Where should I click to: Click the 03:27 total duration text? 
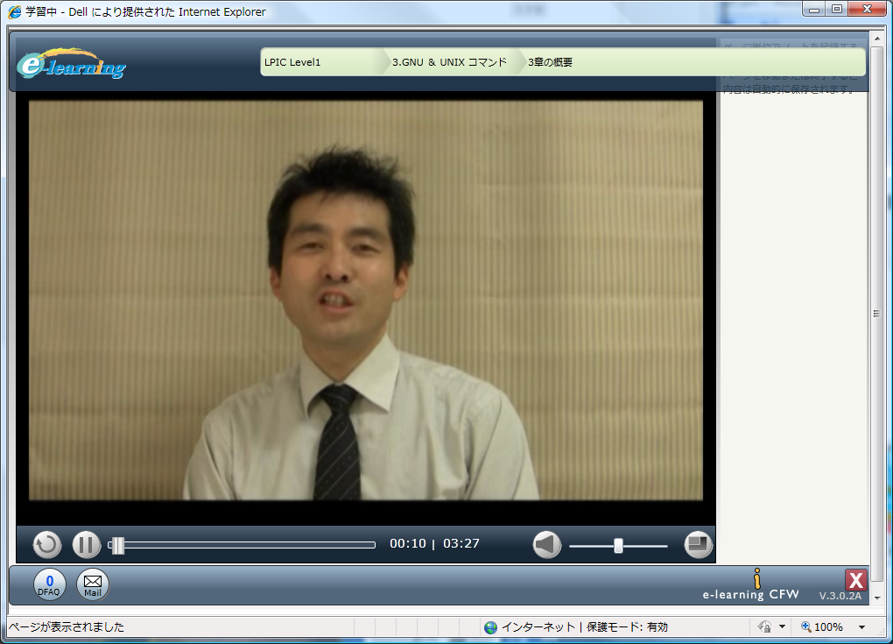tap(461, 544)
